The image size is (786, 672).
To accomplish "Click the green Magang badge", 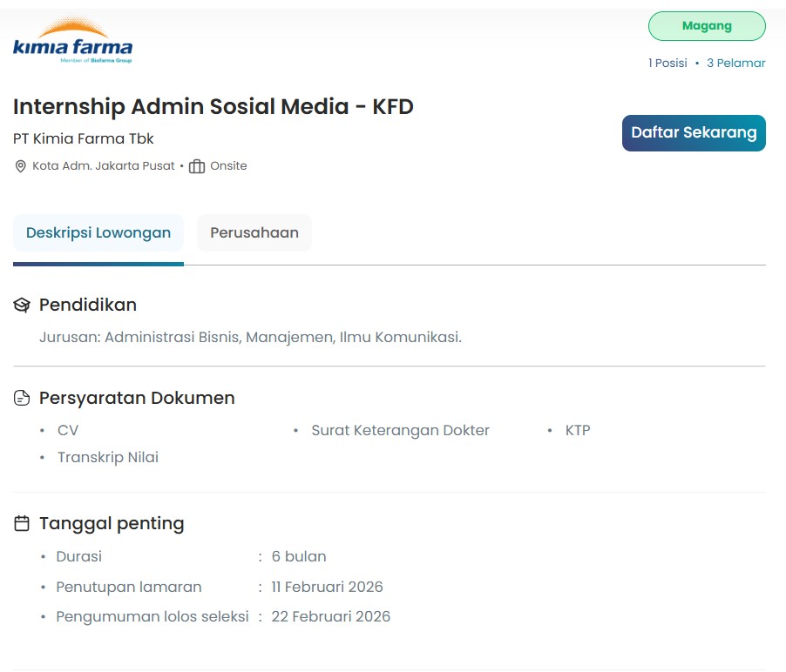I will [706, 26].
